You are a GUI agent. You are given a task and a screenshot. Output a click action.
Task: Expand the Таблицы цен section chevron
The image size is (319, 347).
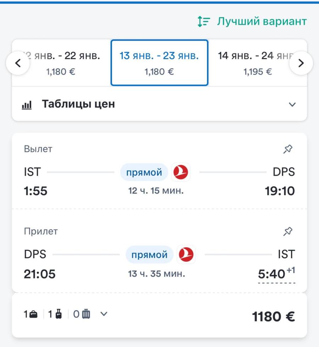[292, 104]
